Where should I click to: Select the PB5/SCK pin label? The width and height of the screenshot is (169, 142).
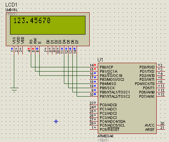coord(107,88)
